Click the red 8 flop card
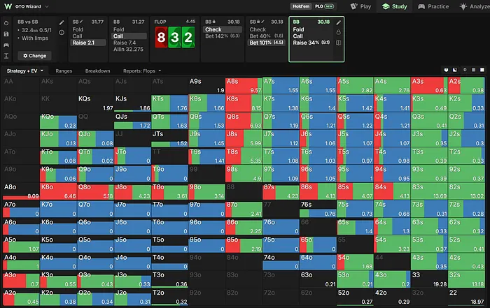This screenshot has height=308, width=490. click(x=161, y=38)
